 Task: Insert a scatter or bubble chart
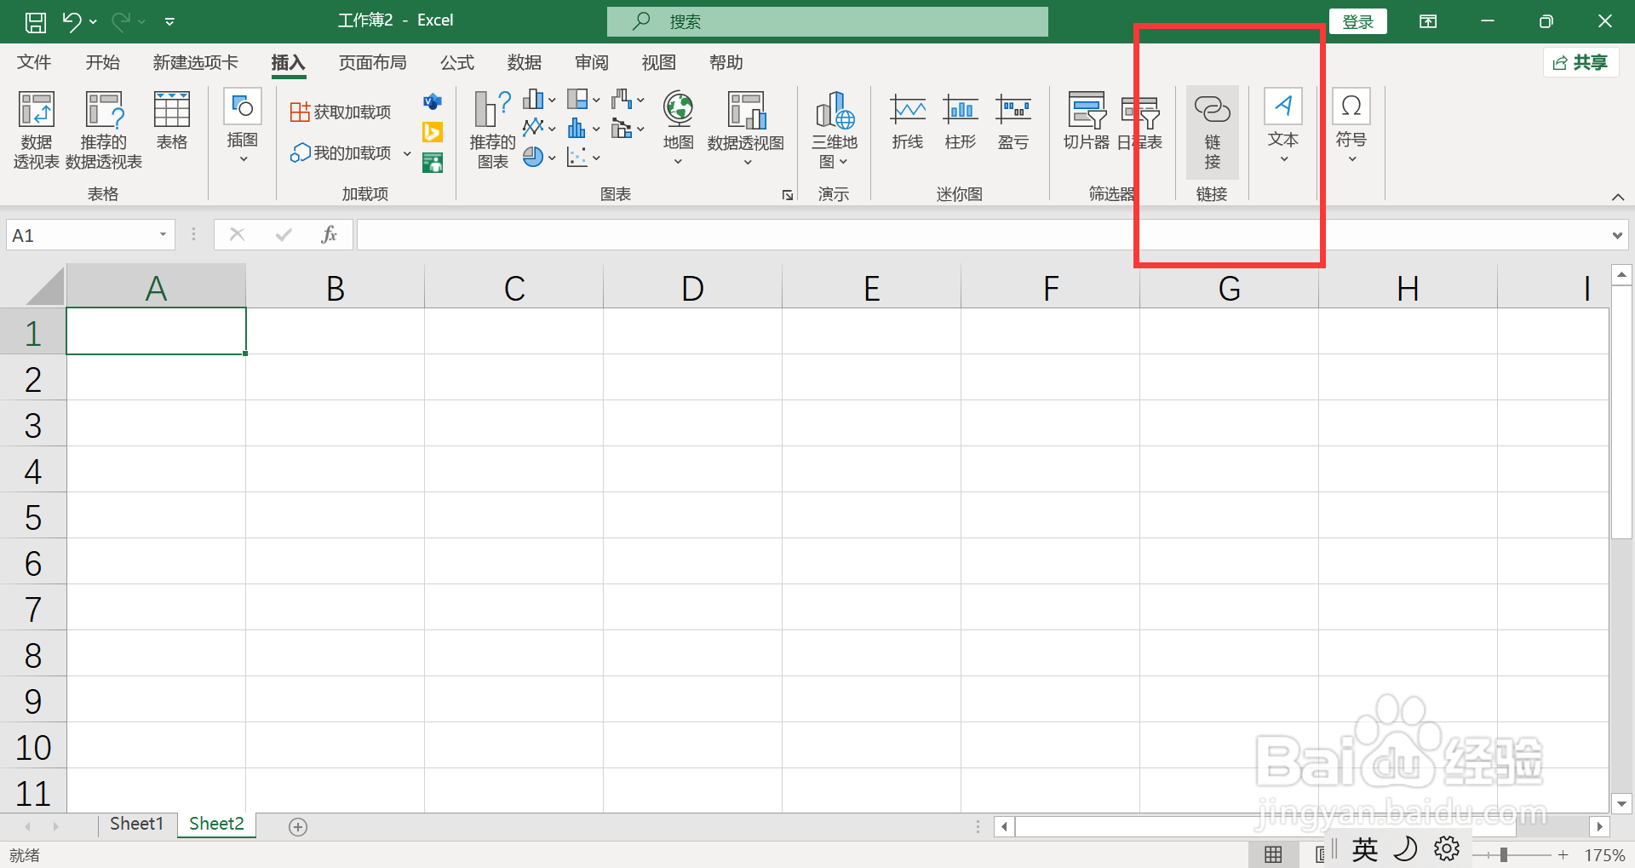pos(583,157)
